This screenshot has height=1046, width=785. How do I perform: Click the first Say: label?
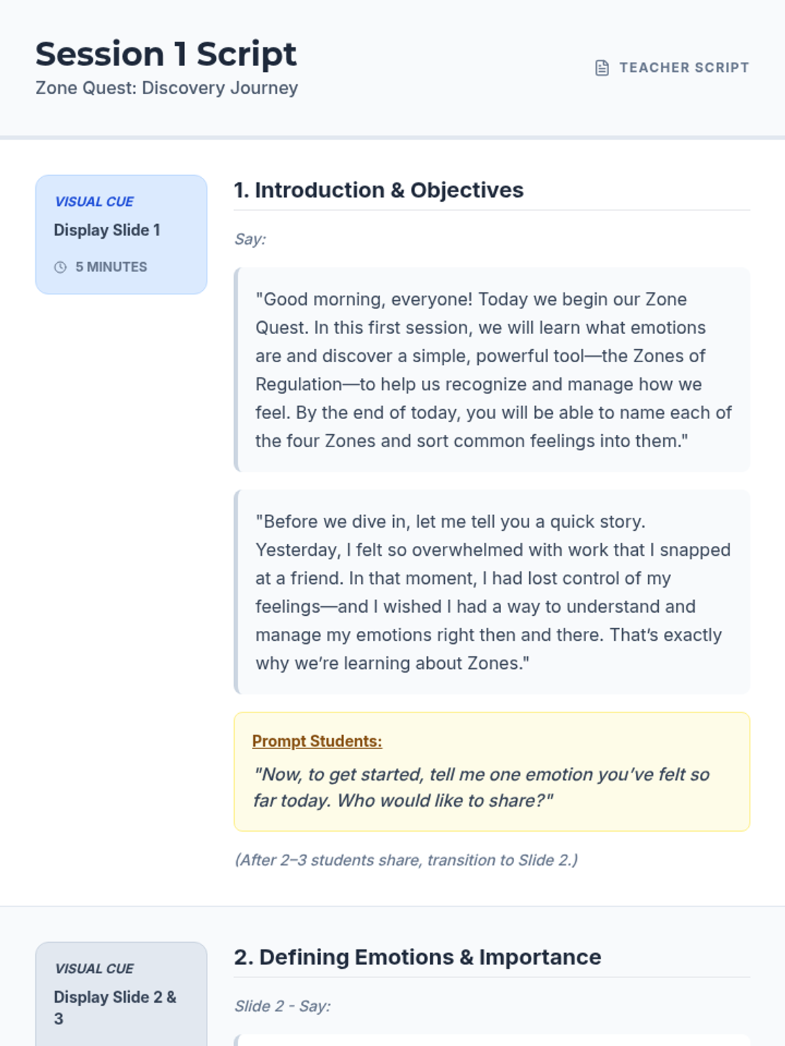[x=251, y=239]
